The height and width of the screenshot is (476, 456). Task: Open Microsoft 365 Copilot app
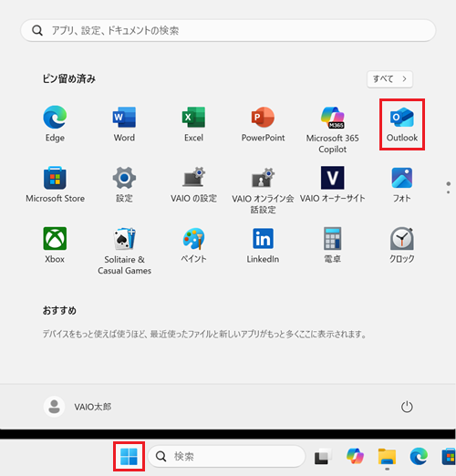(332, 129)
